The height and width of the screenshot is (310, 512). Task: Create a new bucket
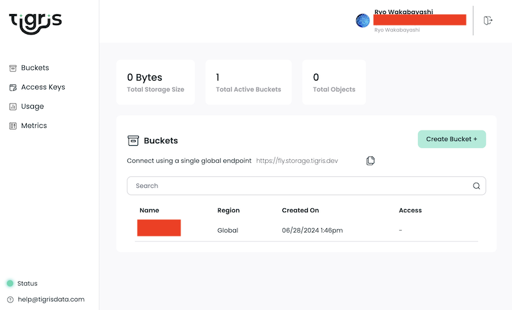point(452,139)
